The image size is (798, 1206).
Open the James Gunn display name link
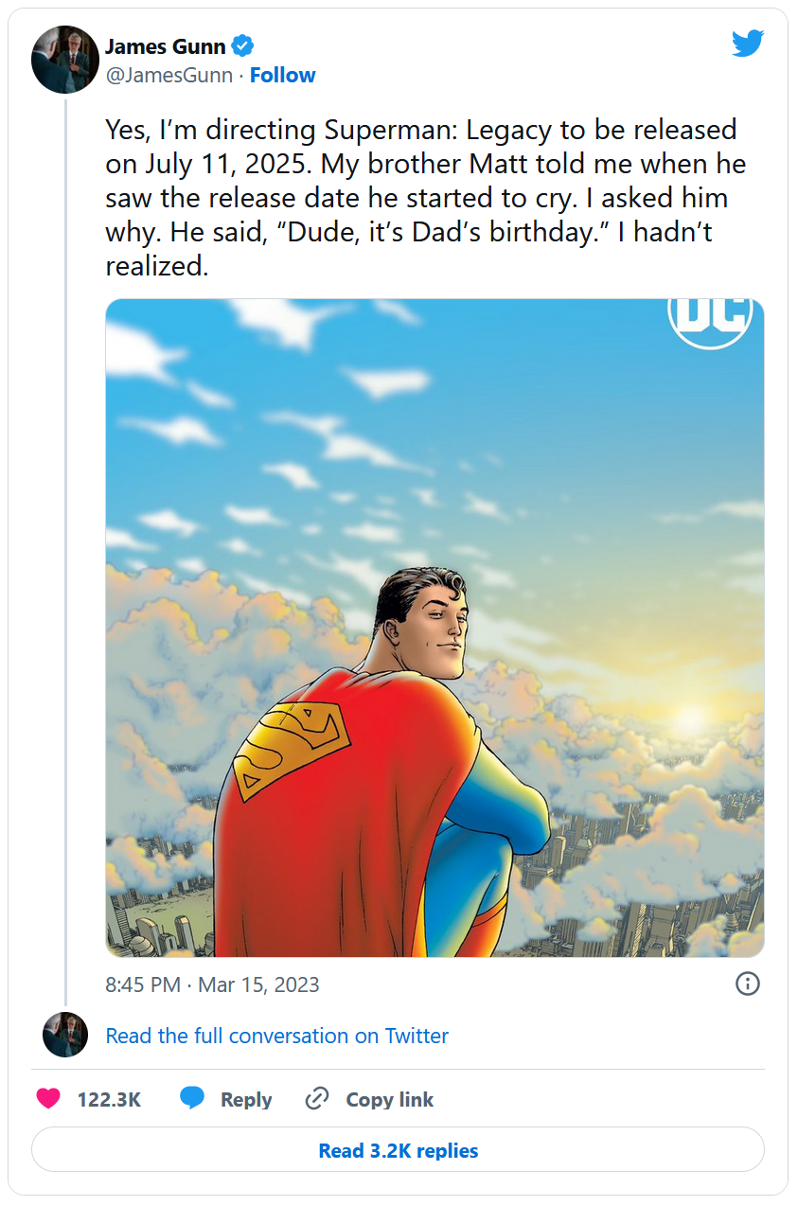tap(165, 46)
